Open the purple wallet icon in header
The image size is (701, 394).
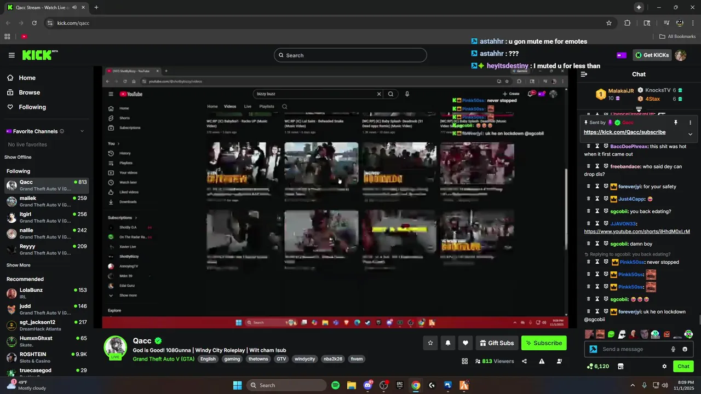tap(622, 55)
